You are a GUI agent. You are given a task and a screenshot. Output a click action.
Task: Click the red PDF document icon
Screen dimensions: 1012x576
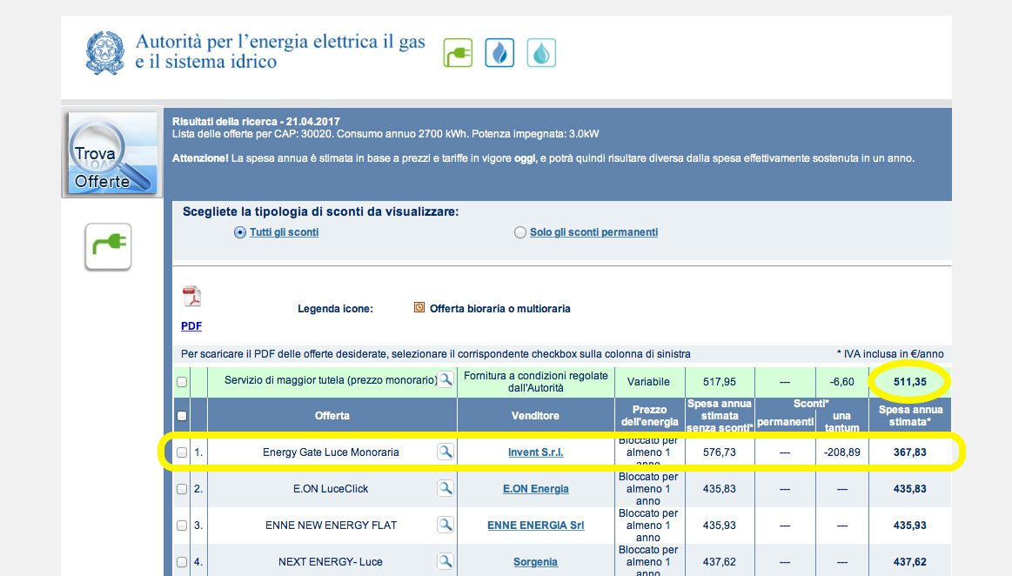(x=191, y=297)
